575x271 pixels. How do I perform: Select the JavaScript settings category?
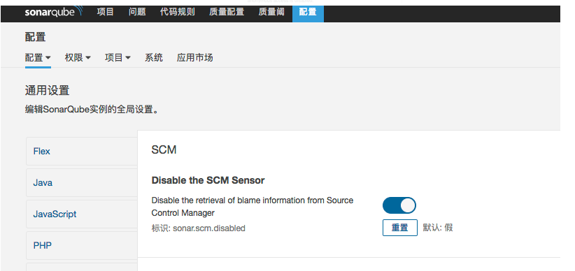click(x=82, y=214)
